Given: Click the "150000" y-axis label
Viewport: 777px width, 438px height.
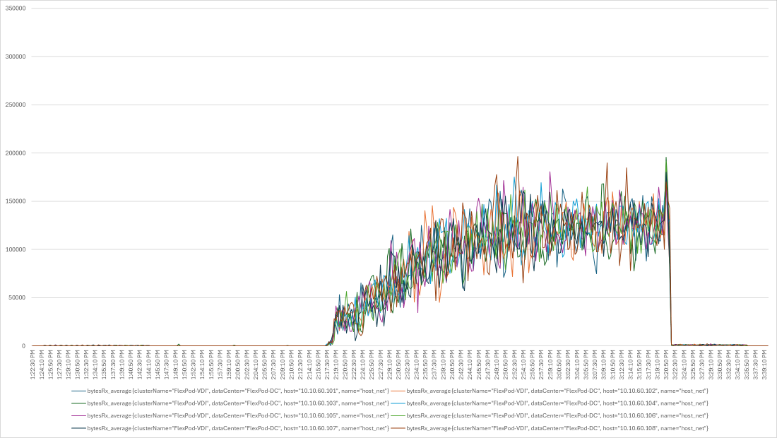Looking at the screenshot, I should click(x=16, y=201).
